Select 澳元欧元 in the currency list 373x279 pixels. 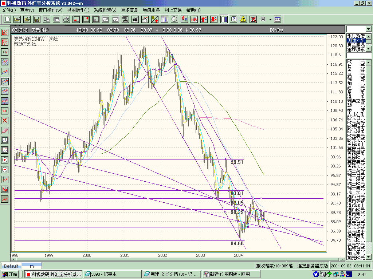(x=356, y=240)
